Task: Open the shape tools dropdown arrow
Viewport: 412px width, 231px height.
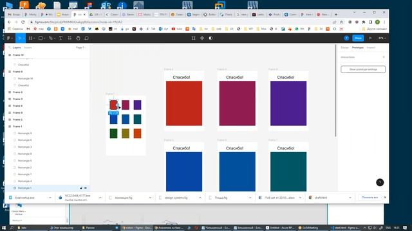Action: (44, 38)
